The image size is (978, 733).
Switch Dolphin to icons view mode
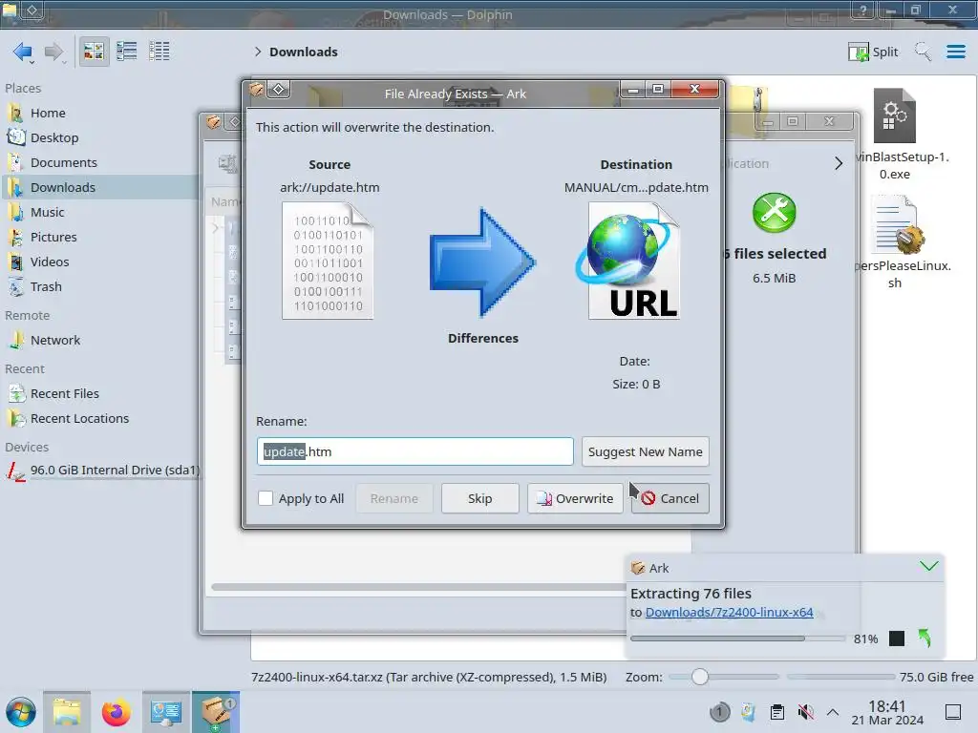[x=94, y=52]
